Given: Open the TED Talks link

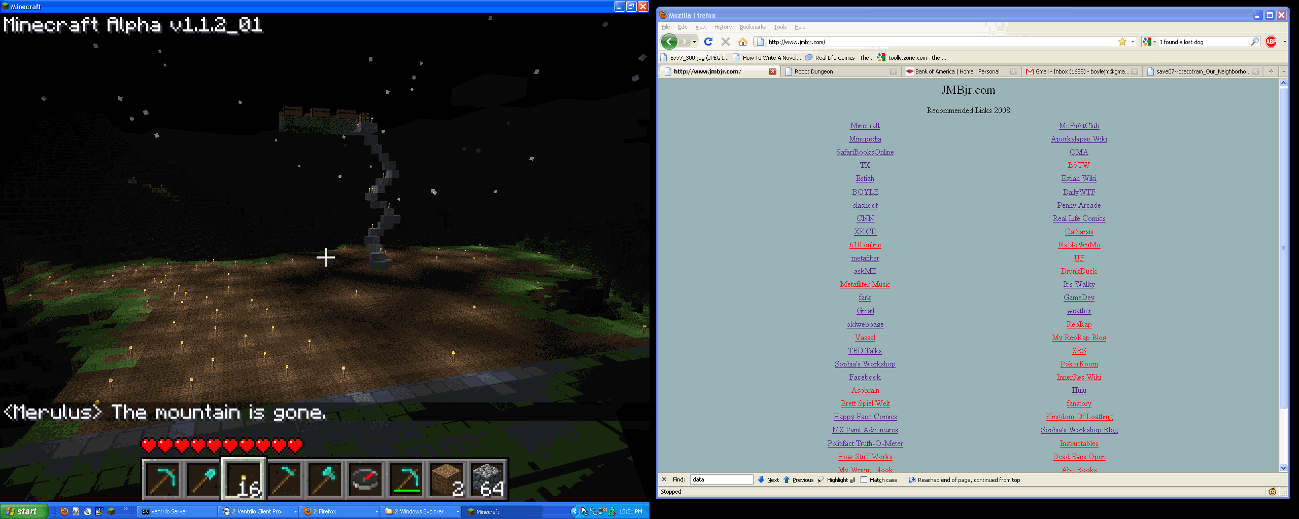Looking at the screenshot, I should pyautogui.click(x=865, y=351).
